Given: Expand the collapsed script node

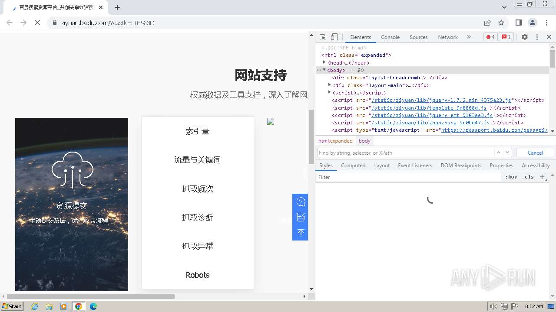Looking at the screenshot, I should pos(330,92).
